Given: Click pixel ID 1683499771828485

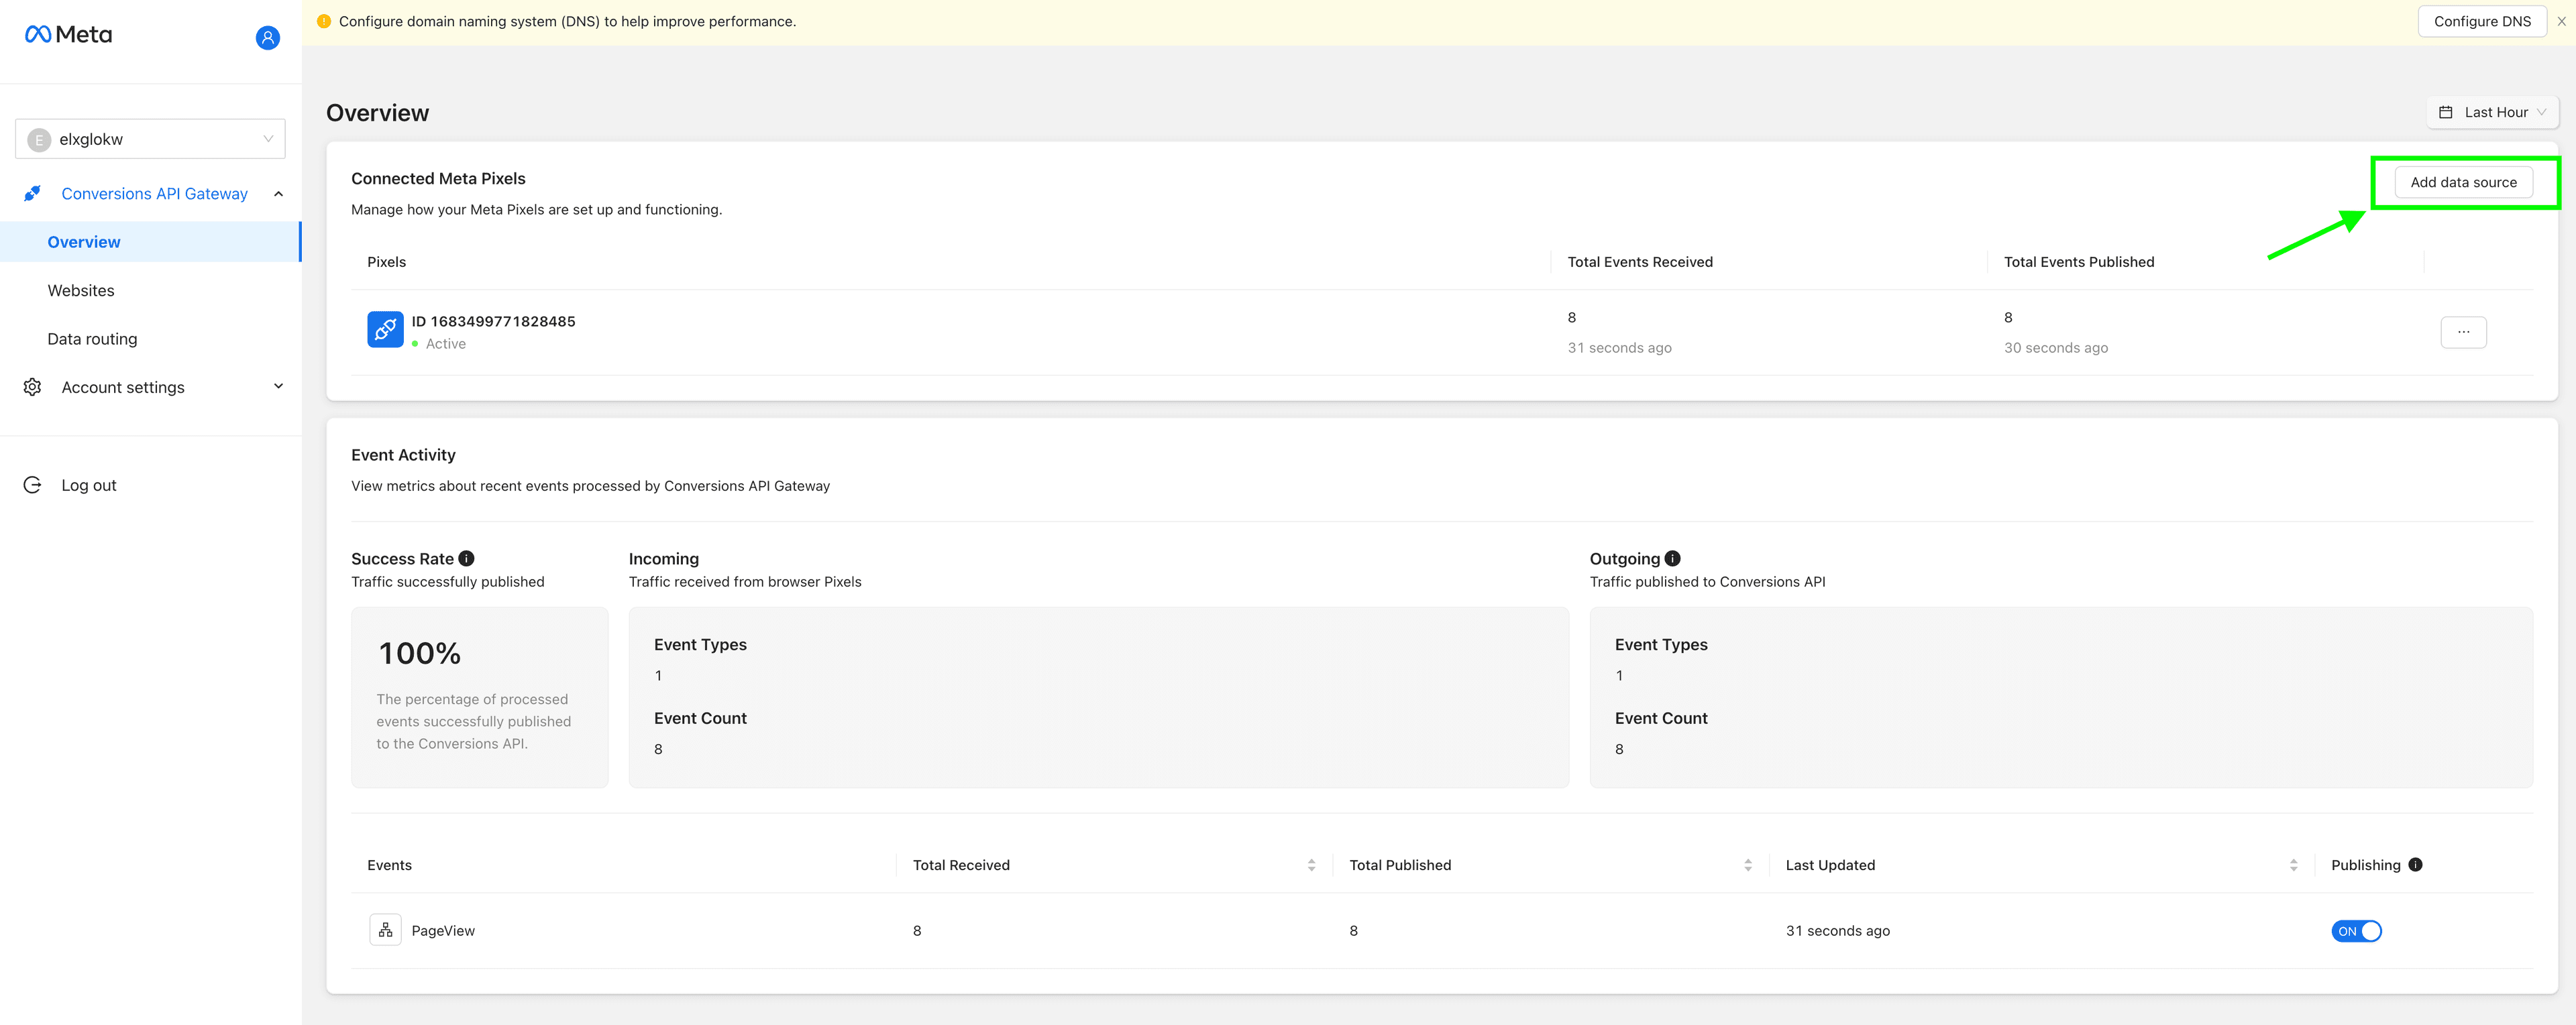Looking at the screenshot, I should (493, 322).
